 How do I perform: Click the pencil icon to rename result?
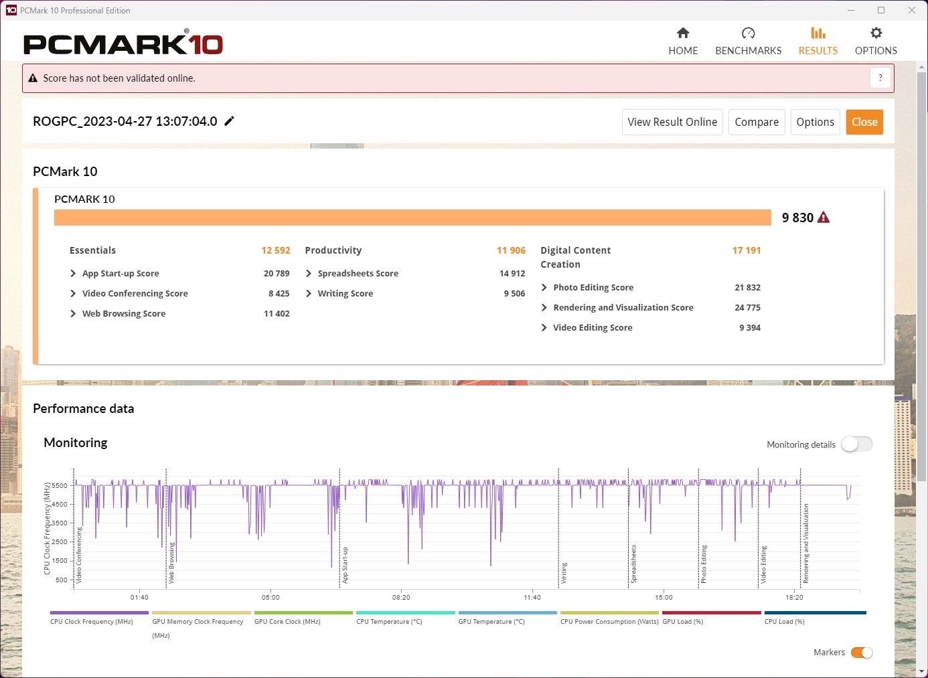pos(229,121)
